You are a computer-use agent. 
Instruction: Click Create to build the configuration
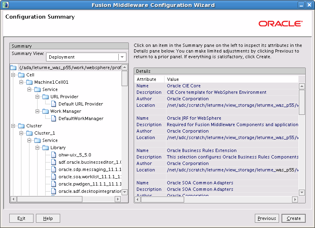[294, 218]
